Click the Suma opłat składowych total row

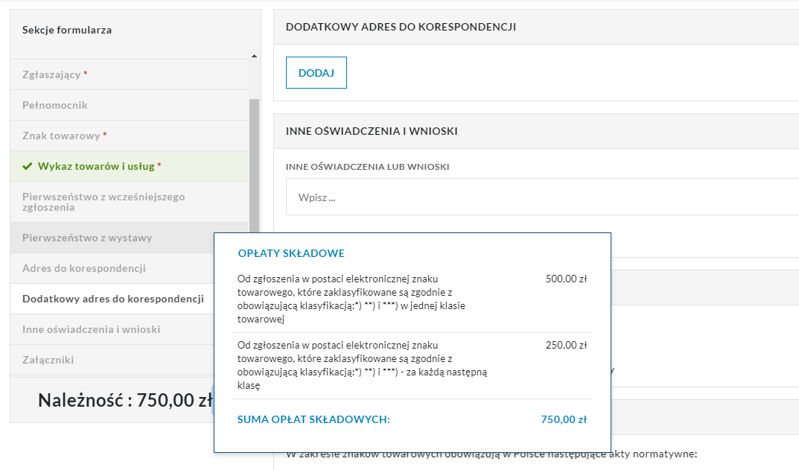point(412,419)
